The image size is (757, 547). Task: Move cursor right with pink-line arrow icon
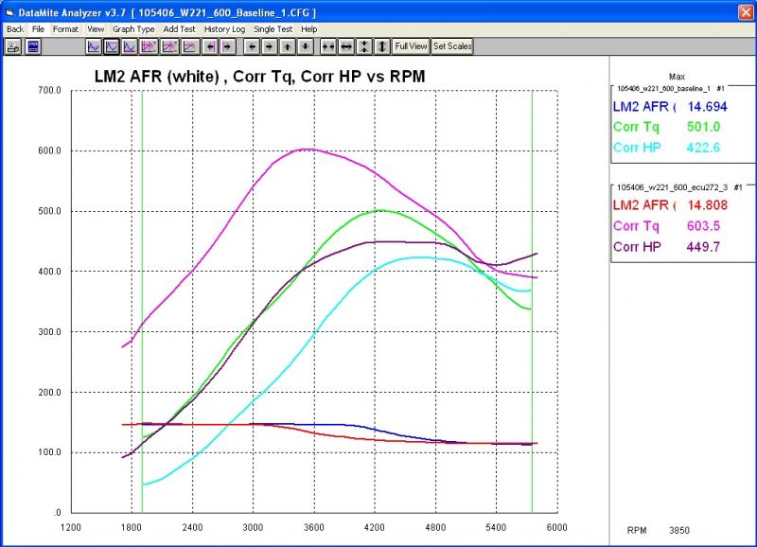click(227, 46)
